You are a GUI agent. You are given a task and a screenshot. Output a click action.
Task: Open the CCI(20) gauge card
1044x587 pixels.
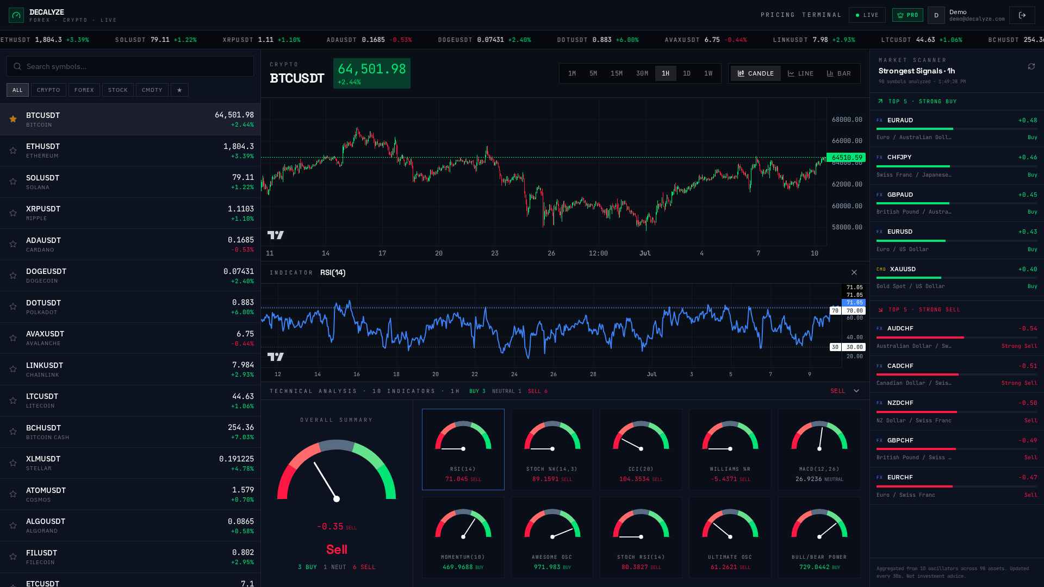click(641, 449)
